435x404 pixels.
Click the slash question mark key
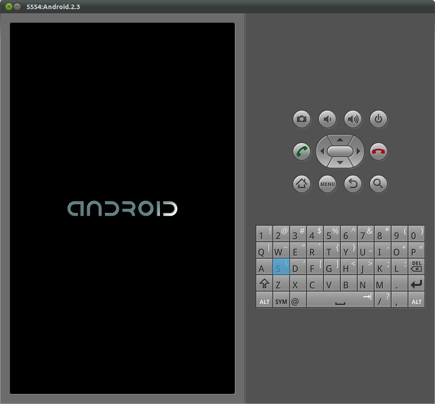pos(382,300)
